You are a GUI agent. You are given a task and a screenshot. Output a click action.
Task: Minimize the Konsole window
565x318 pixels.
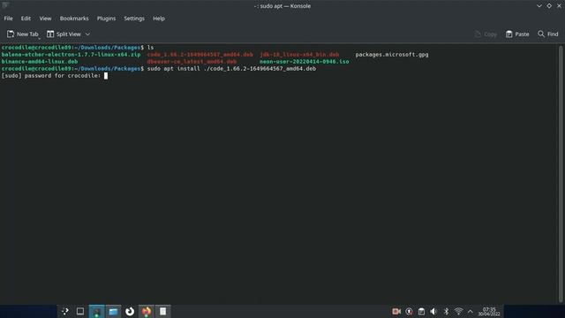coord(539,6)
